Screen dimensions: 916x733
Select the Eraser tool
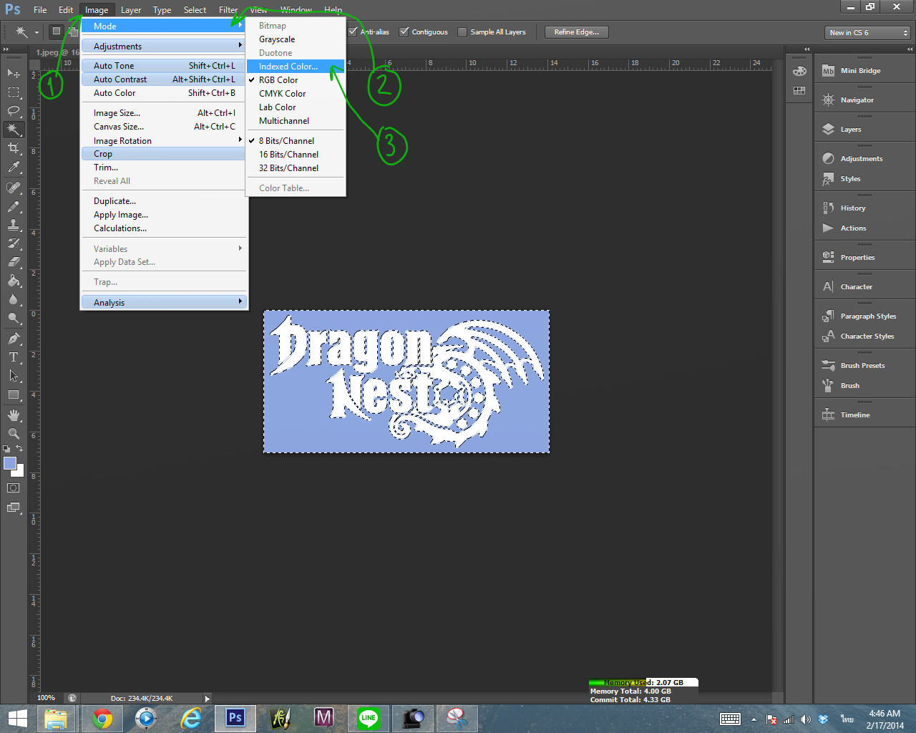[14, 262]
